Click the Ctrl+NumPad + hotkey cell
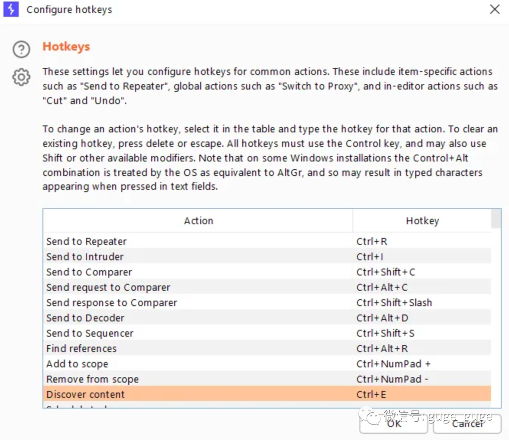Viewport: 509px width, 440px height. 422,363
